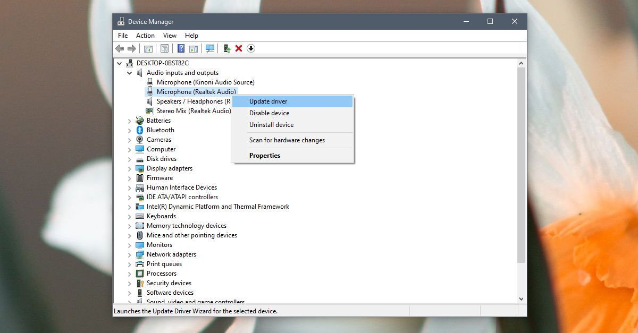The height and width of the screenshot is (333, 638).
Task: Open the Action menu
Action: tap(145, 35)
